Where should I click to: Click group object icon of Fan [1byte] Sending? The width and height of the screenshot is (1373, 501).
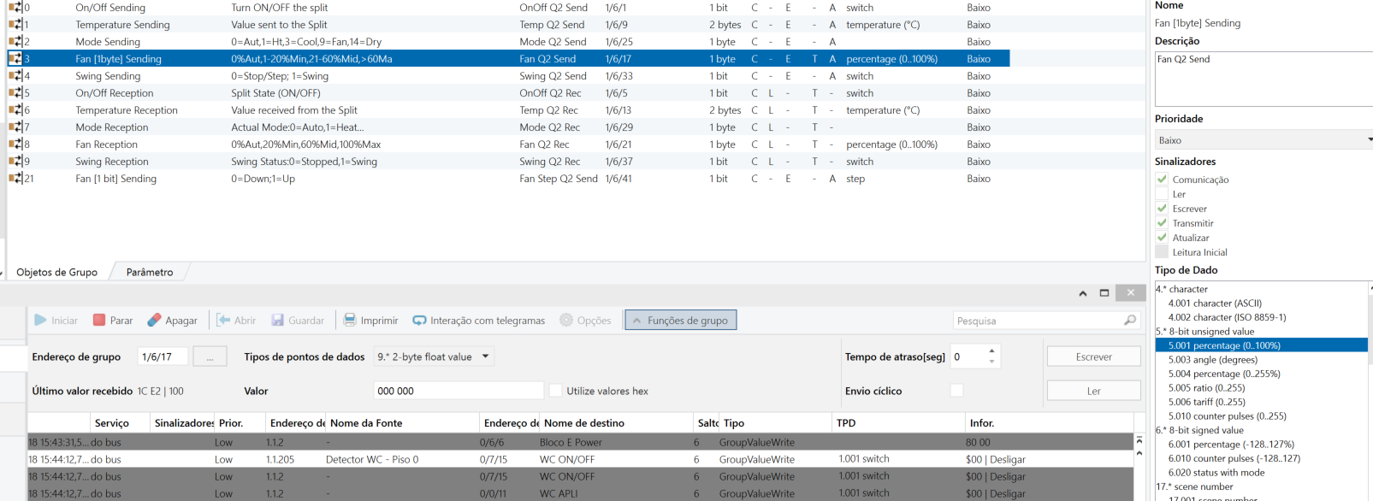coord(15,59)
